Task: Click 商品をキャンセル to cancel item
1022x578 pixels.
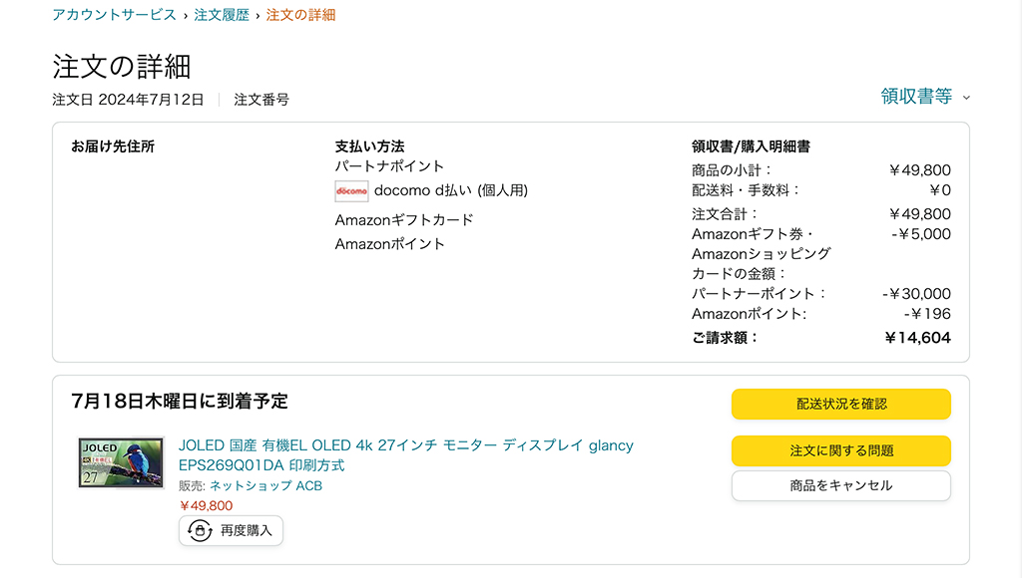Action: coord(840,485)
